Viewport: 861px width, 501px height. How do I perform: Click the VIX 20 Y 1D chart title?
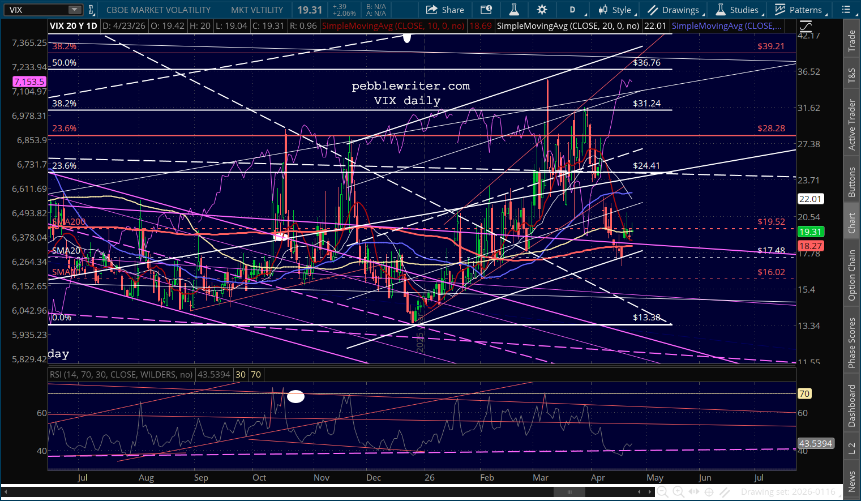pos(73,26)
